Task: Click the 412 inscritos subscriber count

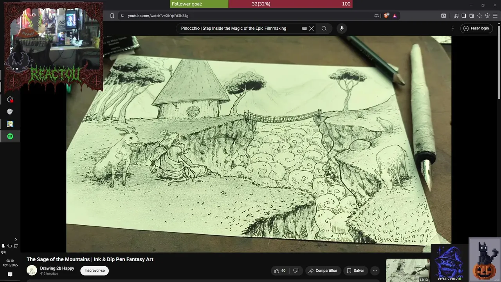Action: coord(49,274)
